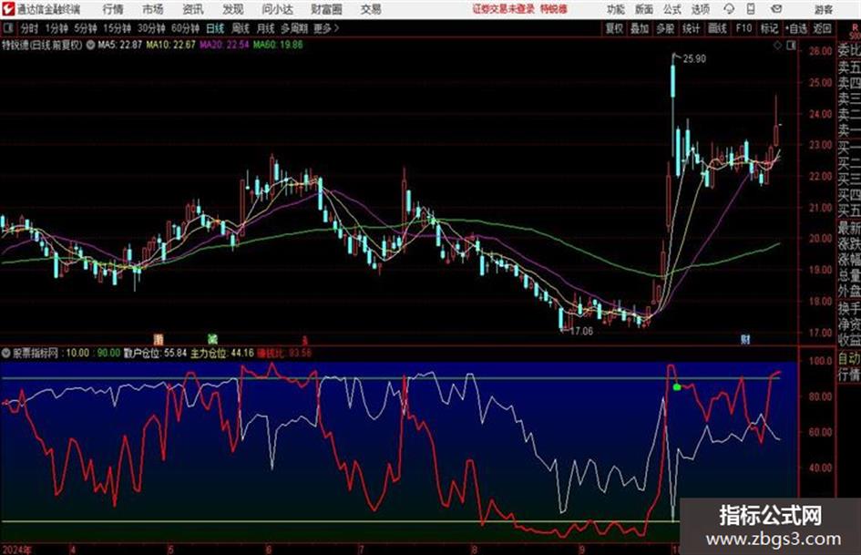Viewport: 861px width, 555px height.
Task: Click the 多股 multi-stock button
Action: [665, 28]
